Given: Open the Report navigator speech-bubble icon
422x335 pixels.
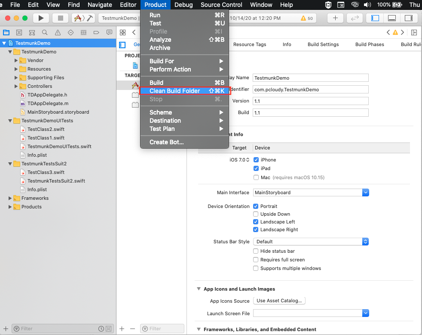Looking at the screenshot, I should pyautogui.click(x=109, y=33).
